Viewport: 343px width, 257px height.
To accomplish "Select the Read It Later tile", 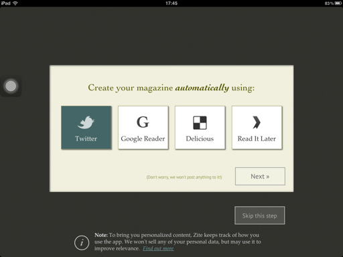I will click(257, 127).
